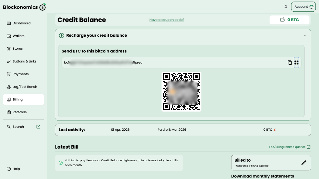This screenshot has height=179, width=319.
Task: Open Buttons & Links page
Action: 22,61
